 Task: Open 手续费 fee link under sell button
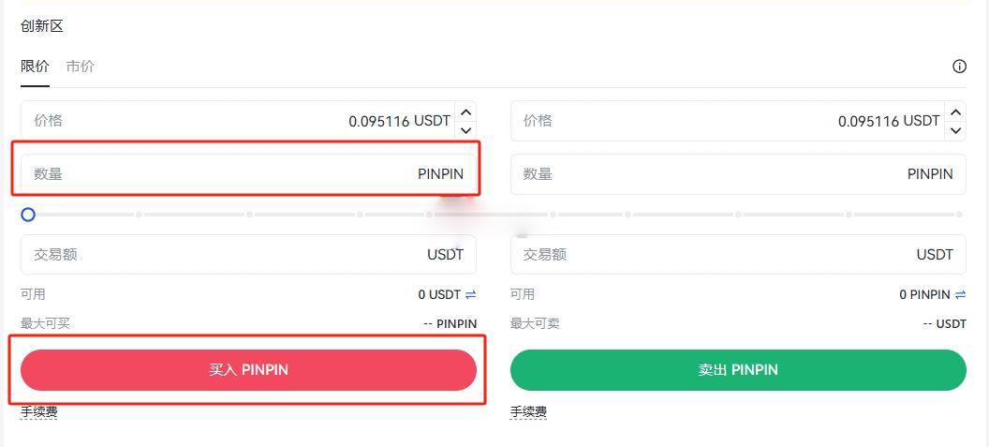click(528, 412)
